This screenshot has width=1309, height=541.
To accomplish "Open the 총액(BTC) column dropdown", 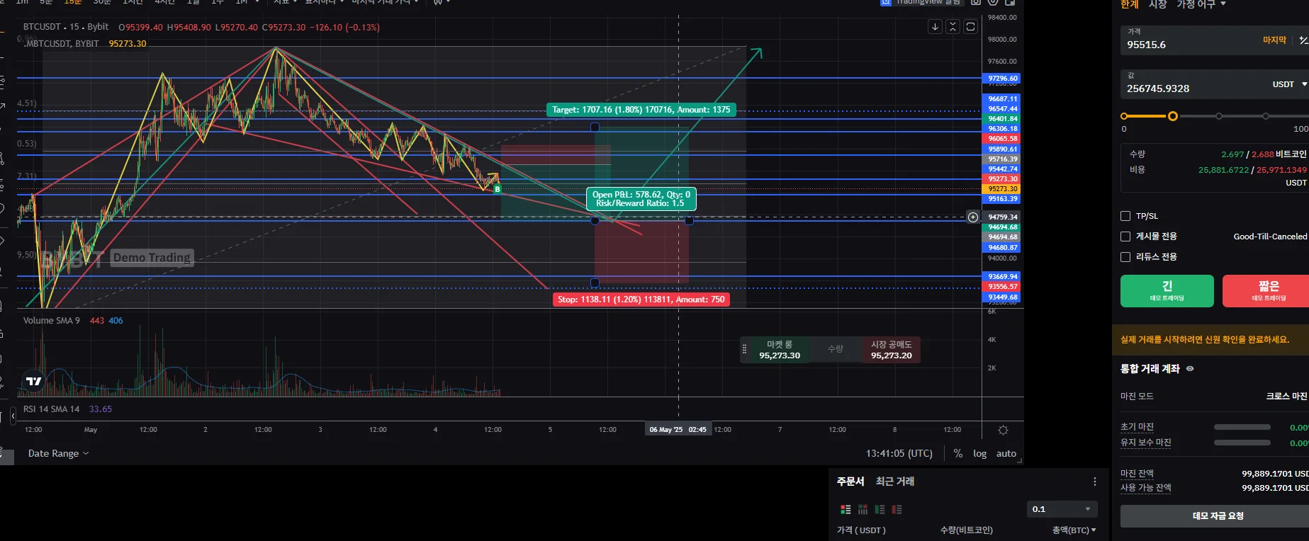I will 1074,530.
